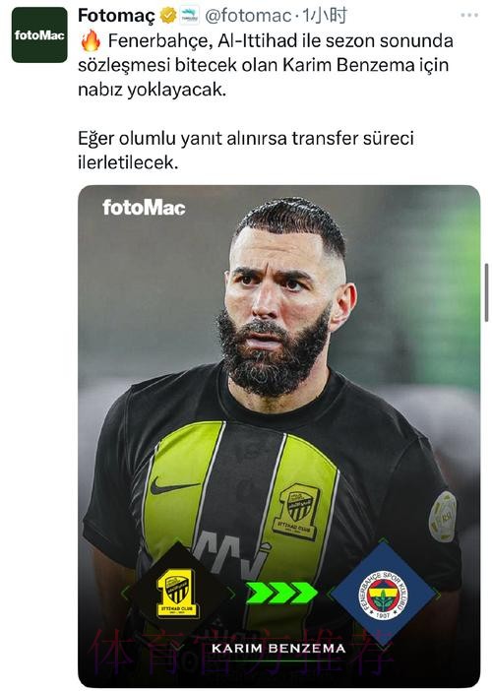This screenshot has width=492, height=691.
Task: Click the gold verified badge
Action: click(x=168, y=16)
